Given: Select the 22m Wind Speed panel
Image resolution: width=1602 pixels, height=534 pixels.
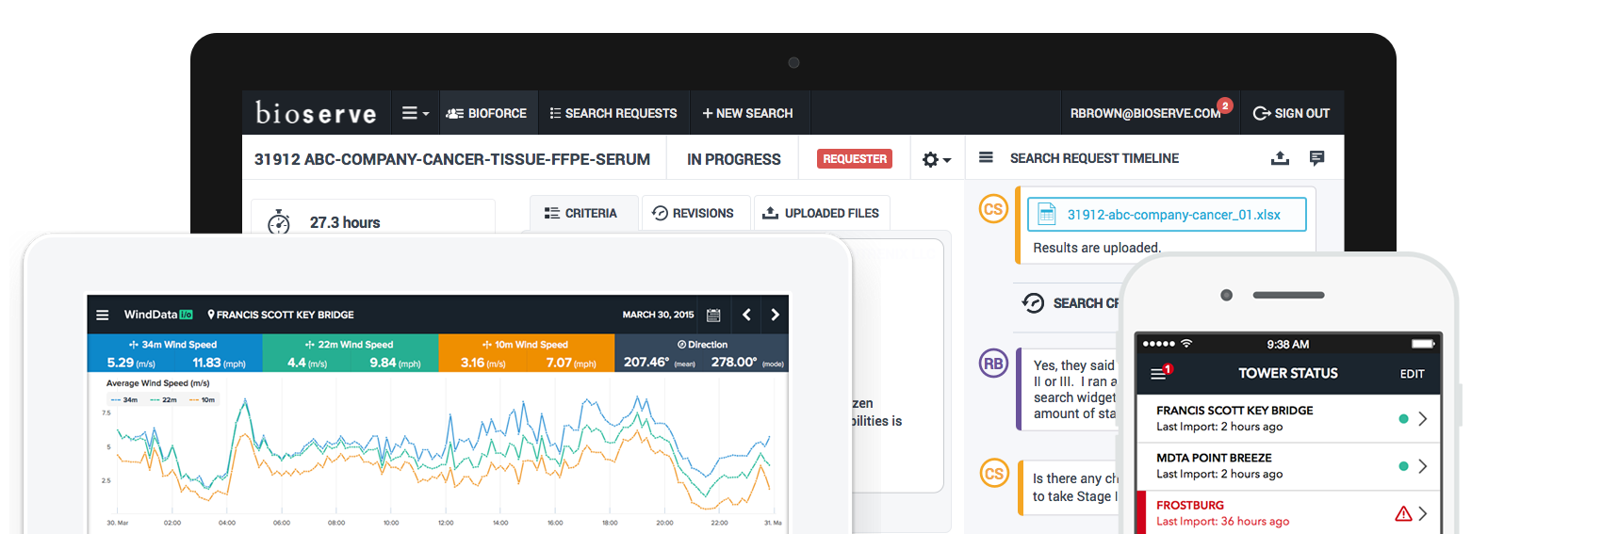Looking at the screenshot, I should coord(350,353).
